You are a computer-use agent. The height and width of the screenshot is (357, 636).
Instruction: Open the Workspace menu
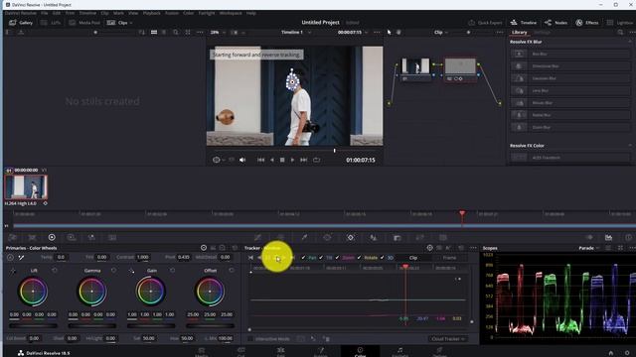click(231, 13)
